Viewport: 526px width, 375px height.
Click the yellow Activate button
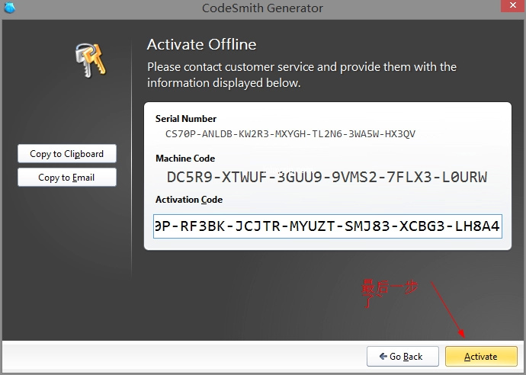pos(481,356)
